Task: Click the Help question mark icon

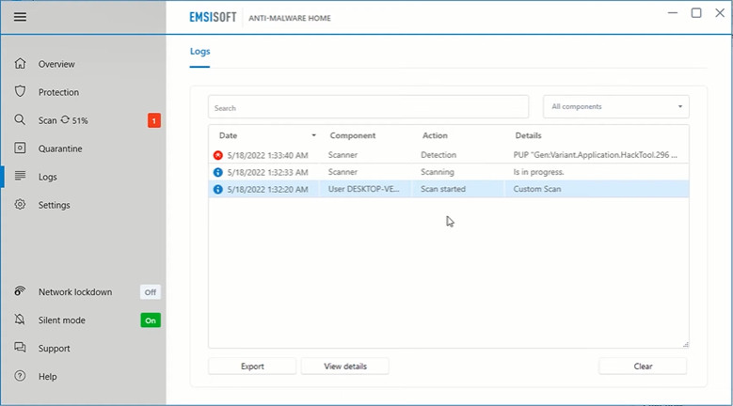Action: (x=20, y=376)
